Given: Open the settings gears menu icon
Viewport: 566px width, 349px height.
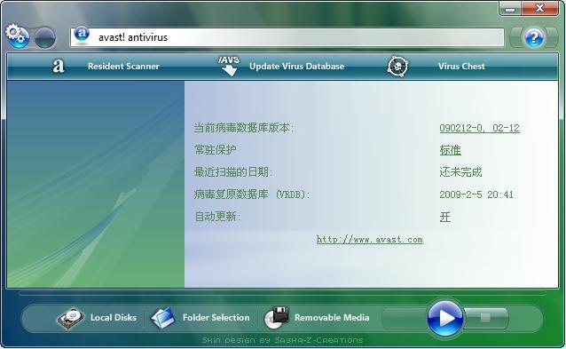Looking at the screenshot, I should [x=17, y=36].
